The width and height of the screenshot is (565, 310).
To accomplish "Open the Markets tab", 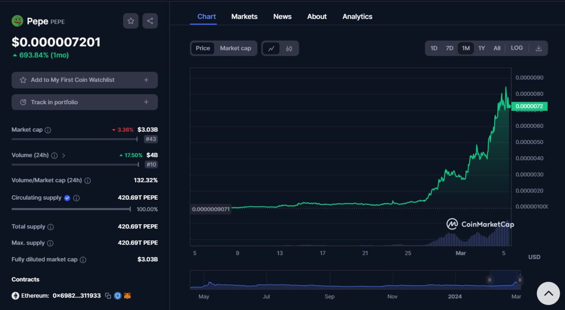I will pyautogui.click(x=244, y=16).
